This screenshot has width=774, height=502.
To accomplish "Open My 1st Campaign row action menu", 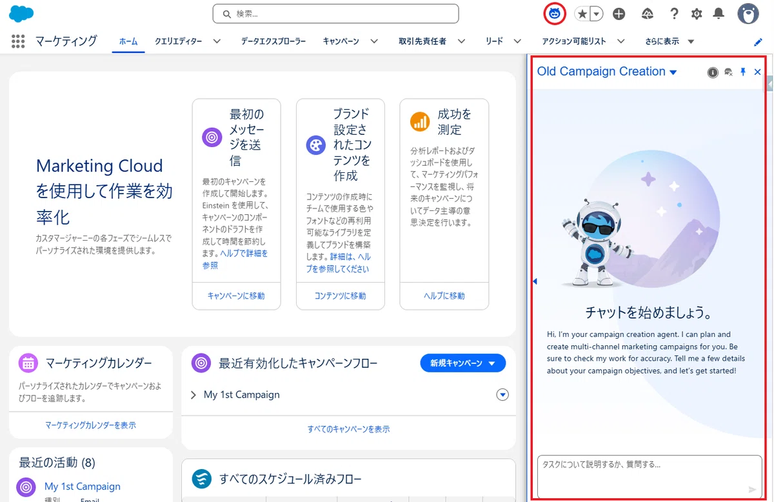I will pos(502,395).
